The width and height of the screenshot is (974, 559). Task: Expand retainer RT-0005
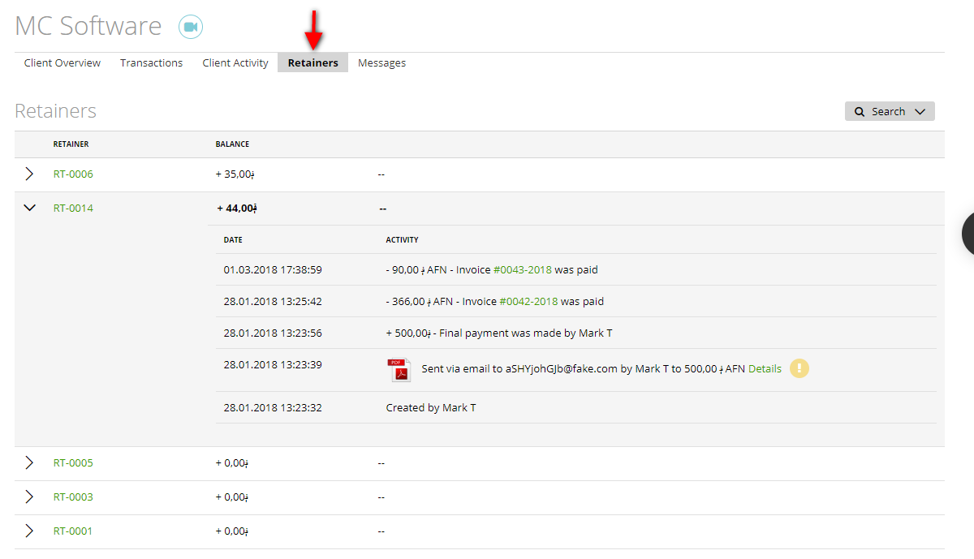pyautogui.click(x=29, y=462)
